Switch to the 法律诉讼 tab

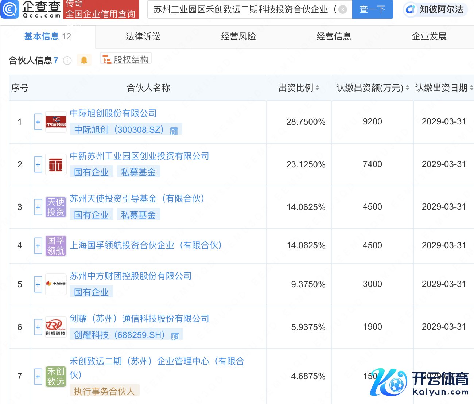(x=143, y=36)
